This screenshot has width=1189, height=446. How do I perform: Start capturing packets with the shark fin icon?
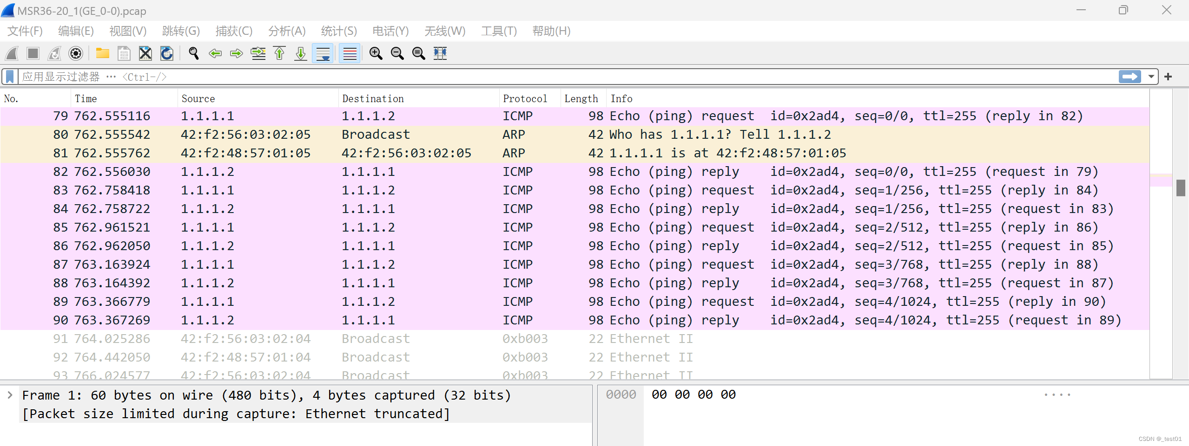[12, 53]
